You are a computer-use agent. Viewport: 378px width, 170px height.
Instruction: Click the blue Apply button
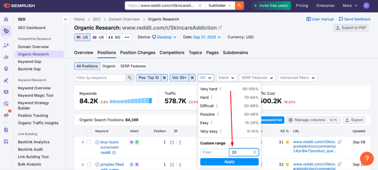[x=229, y=161]
